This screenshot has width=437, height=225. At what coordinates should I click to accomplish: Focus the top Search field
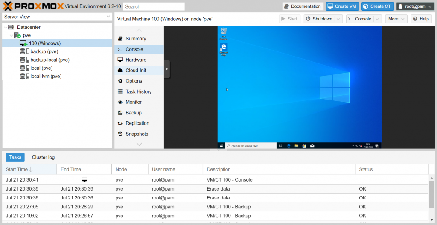coord(154,6)
